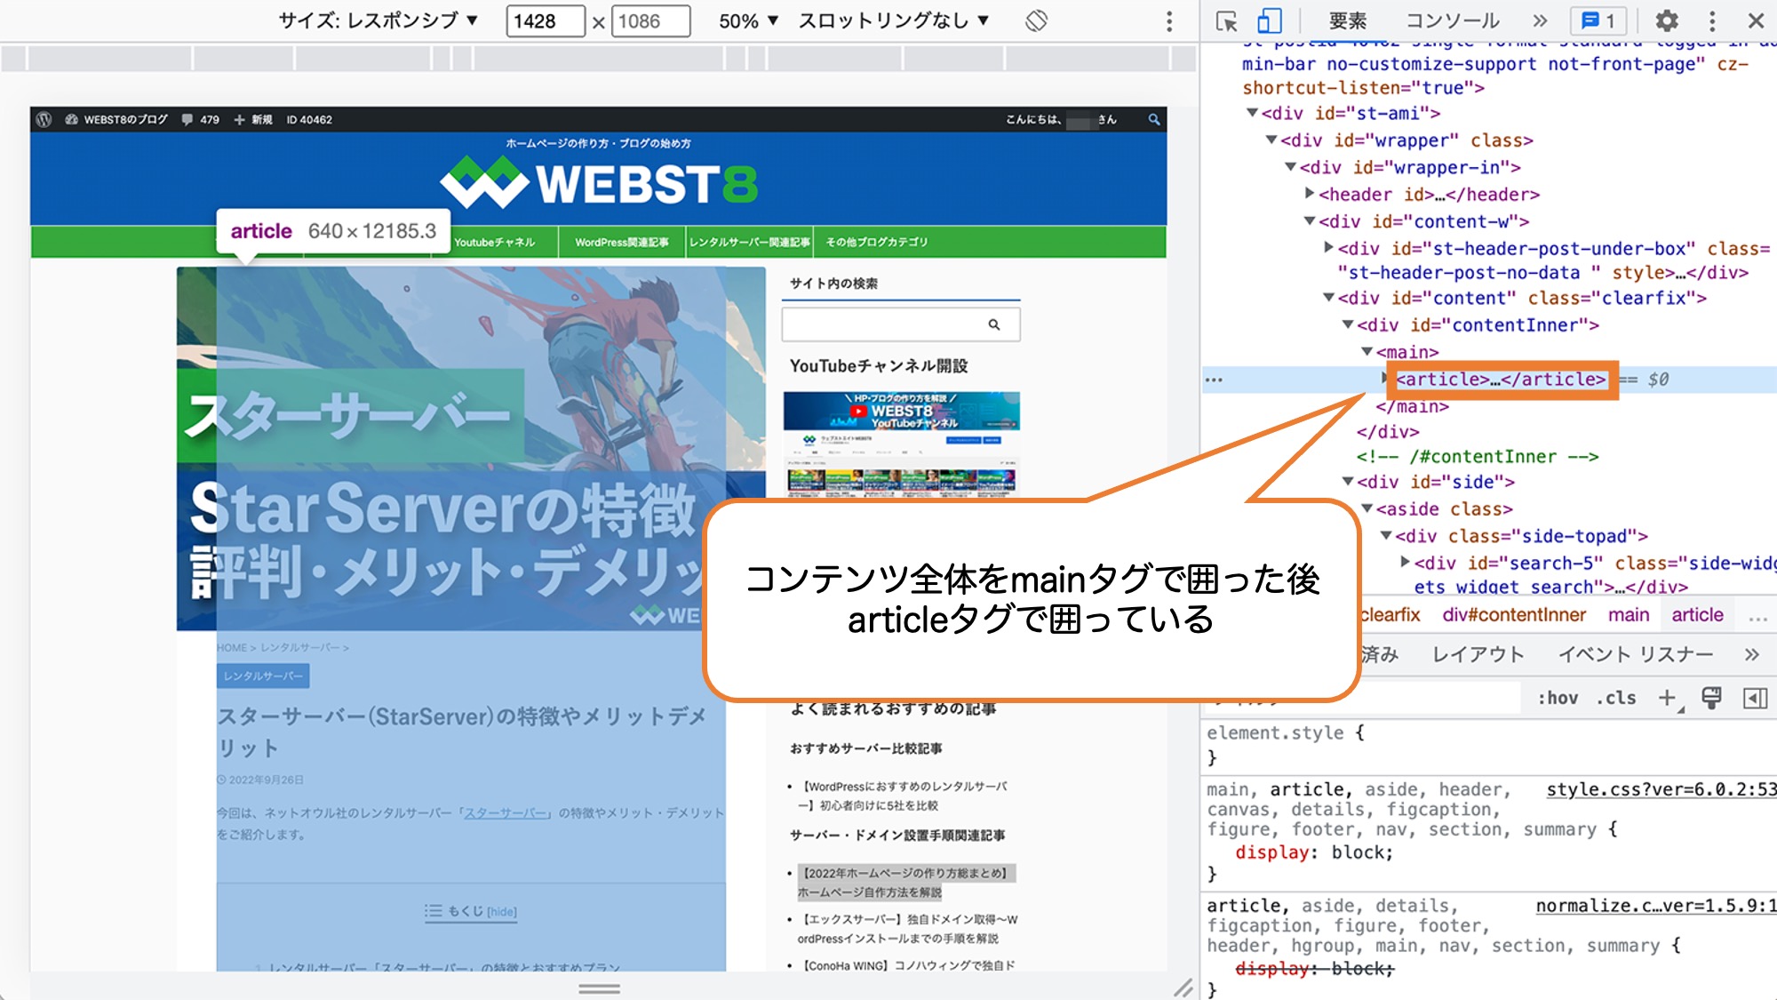Collapse the div id="contentInner" node
The image size is (1777, 1000).
[x=1348, y=325]
